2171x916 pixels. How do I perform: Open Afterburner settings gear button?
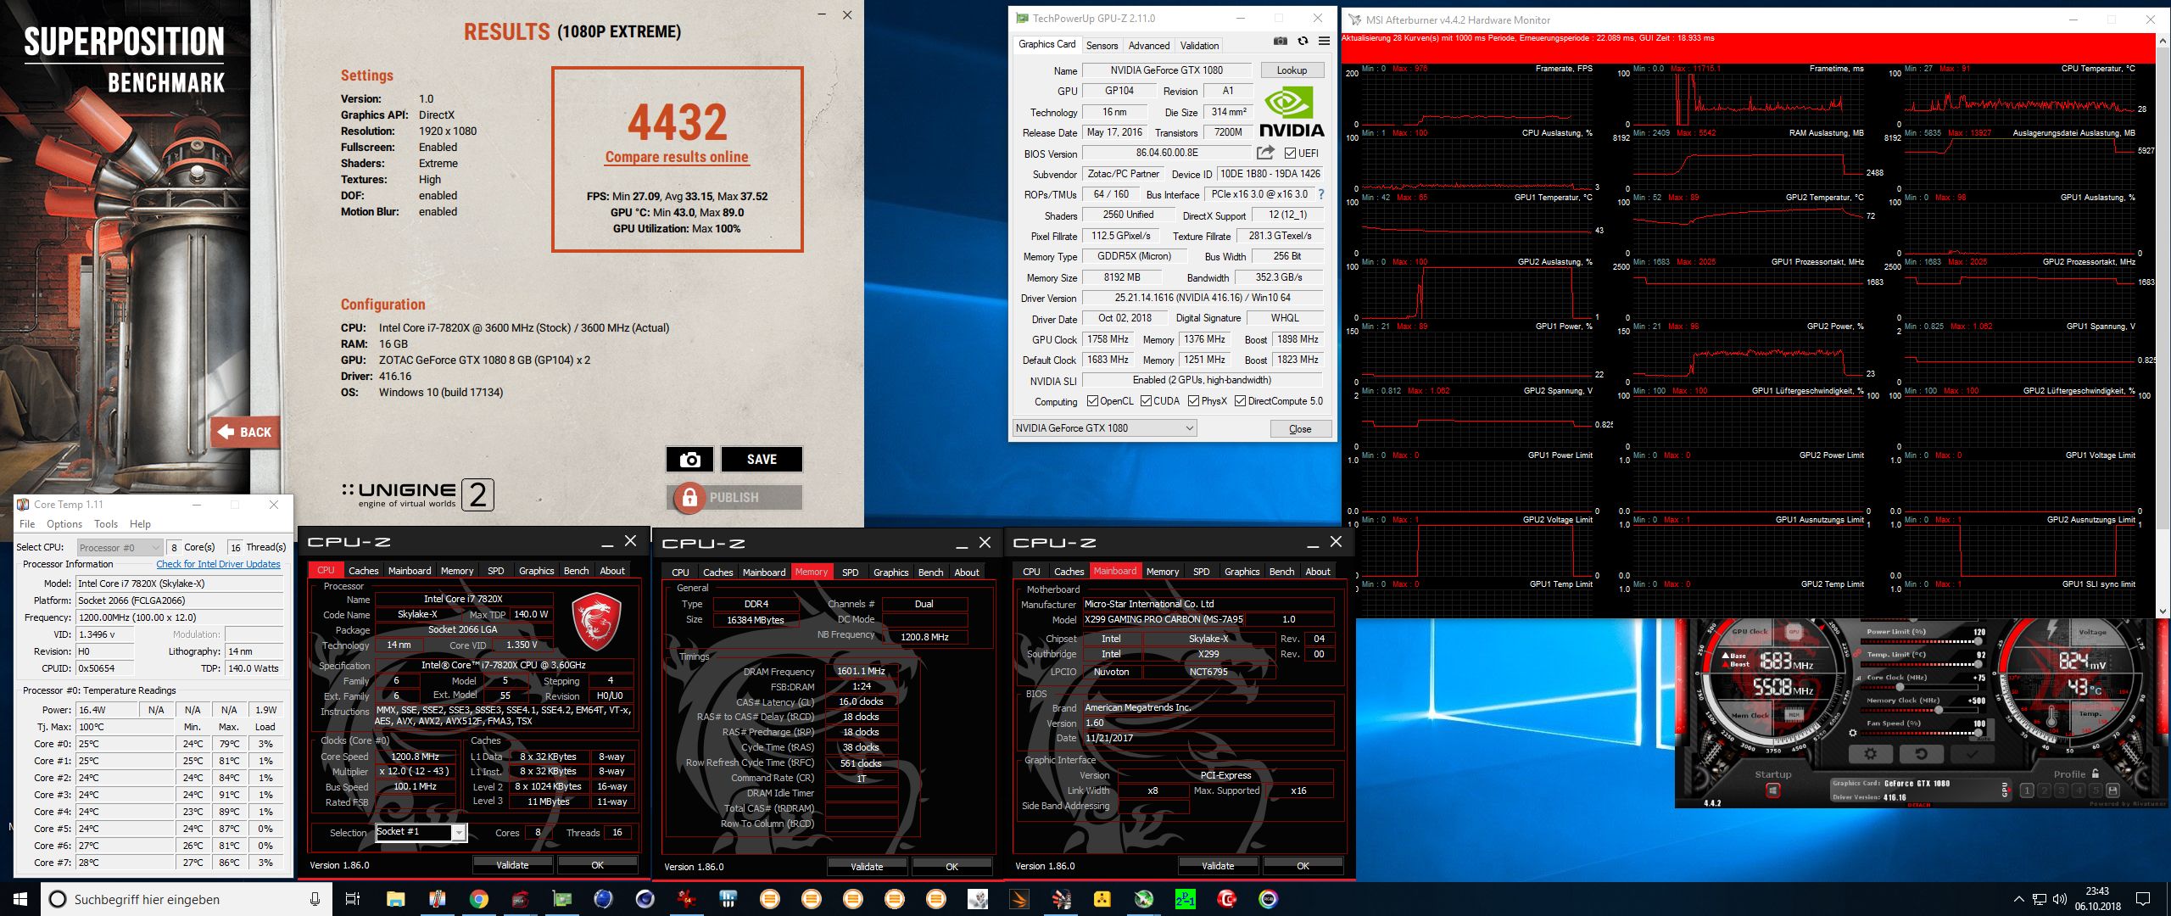coord(1871,754)
